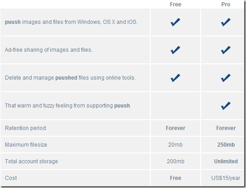Select the Pro checkmark beside Ad-free sharing
This screenshot has height=188, width=246.
click(x=226, y=50)
